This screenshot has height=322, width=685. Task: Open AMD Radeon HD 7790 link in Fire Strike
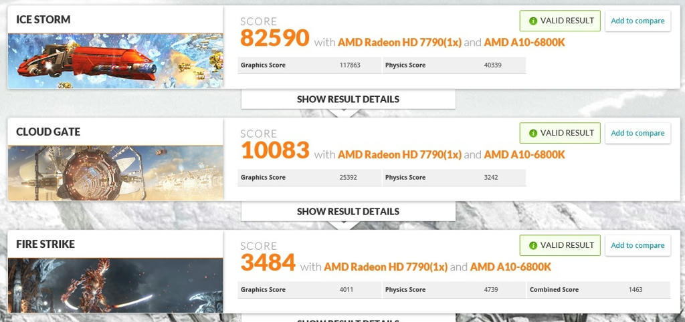pyautogui.click(x=386, y=267)
